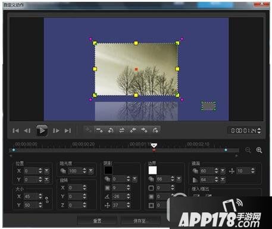The image size is (272, 229).
Task: Select the last keyframe on the timeline
Action: [x=226, y=150]
